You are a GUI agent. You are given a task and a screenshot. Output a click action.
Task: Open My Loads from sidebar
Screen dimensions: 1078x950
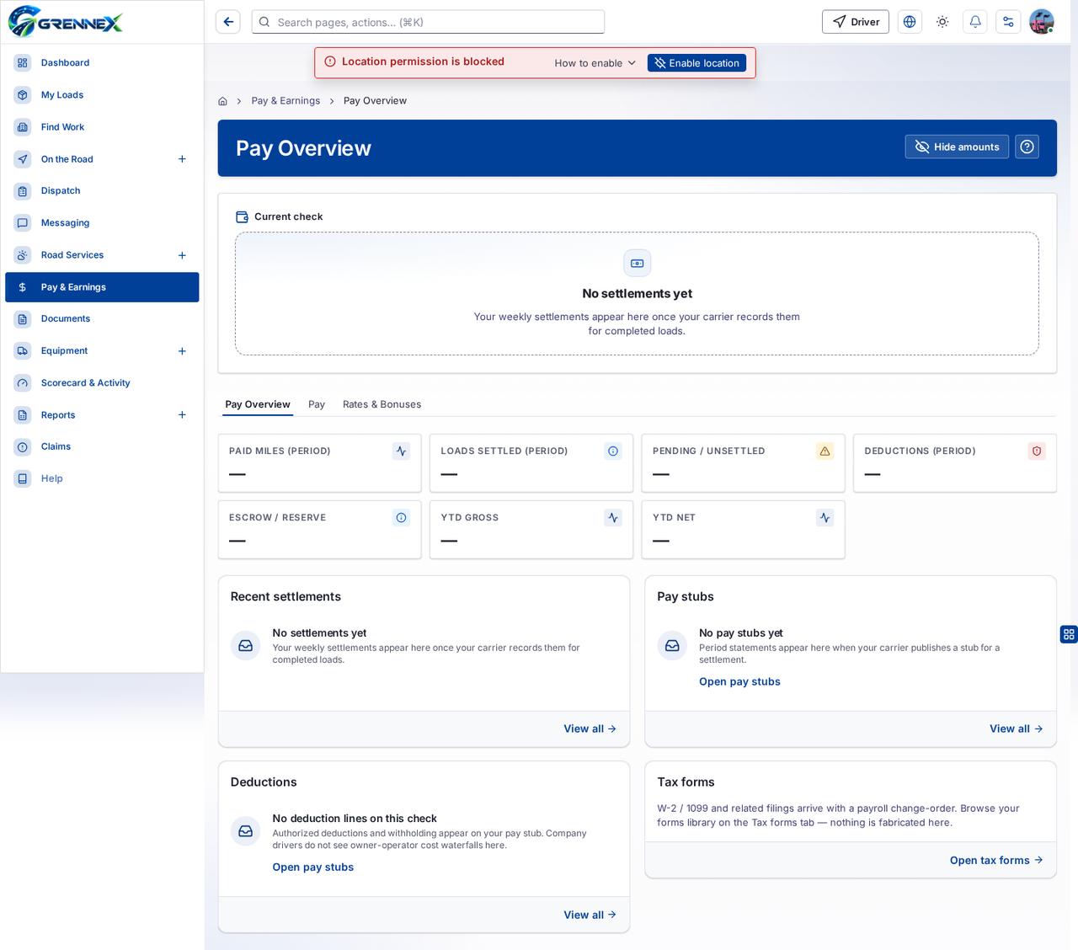click(x=102, y=94)
